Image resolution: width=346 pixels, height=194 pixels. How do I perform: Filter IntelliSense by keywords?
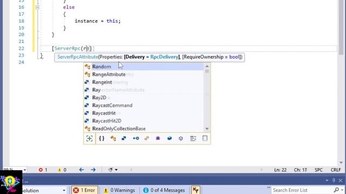coord(193,138)
